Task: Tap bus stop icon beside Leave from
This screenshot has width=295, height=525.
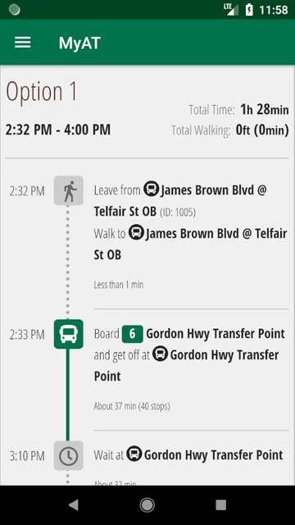Action: coord(151,189)
